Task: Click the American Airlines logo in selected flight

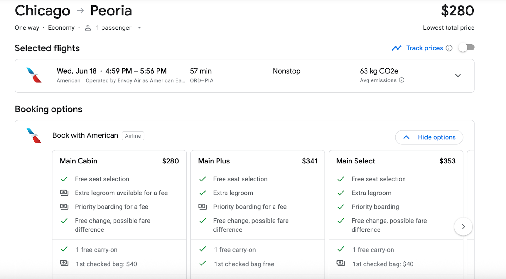Action: click(34, 75)
